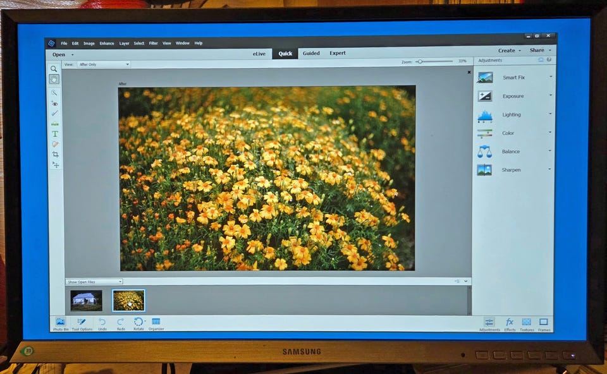Collapse the Photo Bin panel arrow
The image size is (607, 374).
pos(466,281)
